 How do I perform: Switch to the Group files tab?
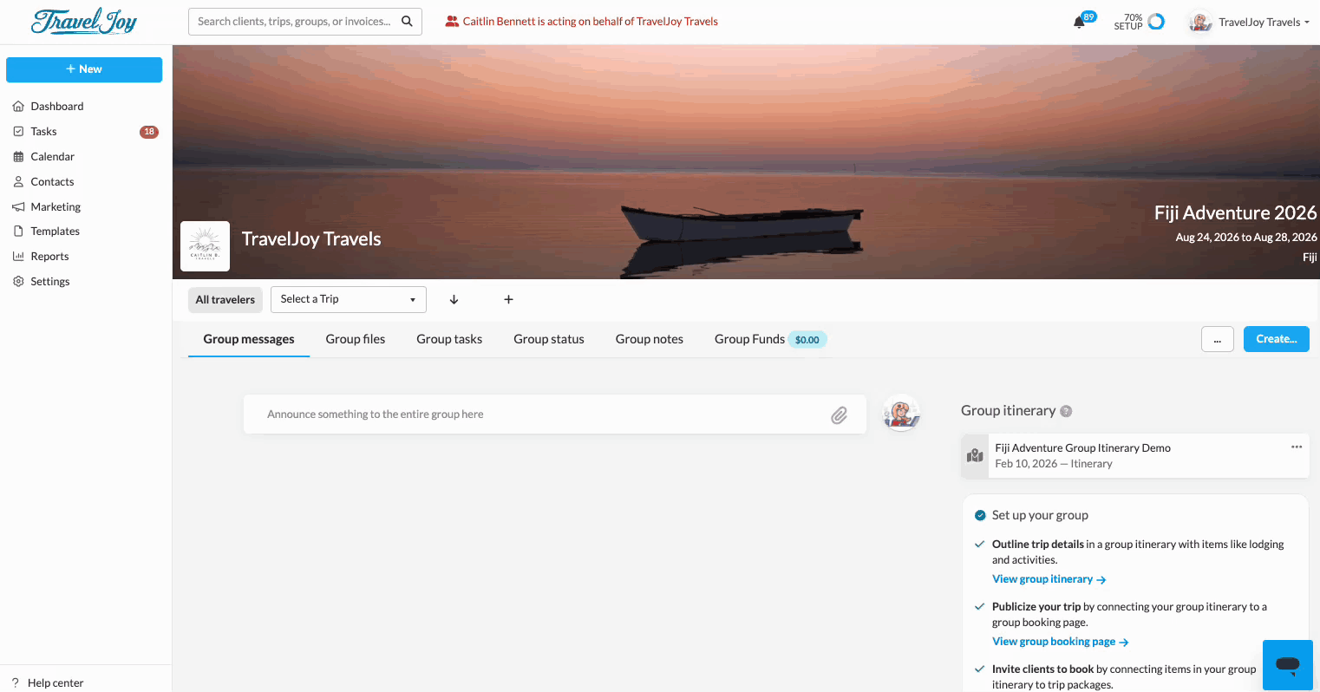[355, 339]
